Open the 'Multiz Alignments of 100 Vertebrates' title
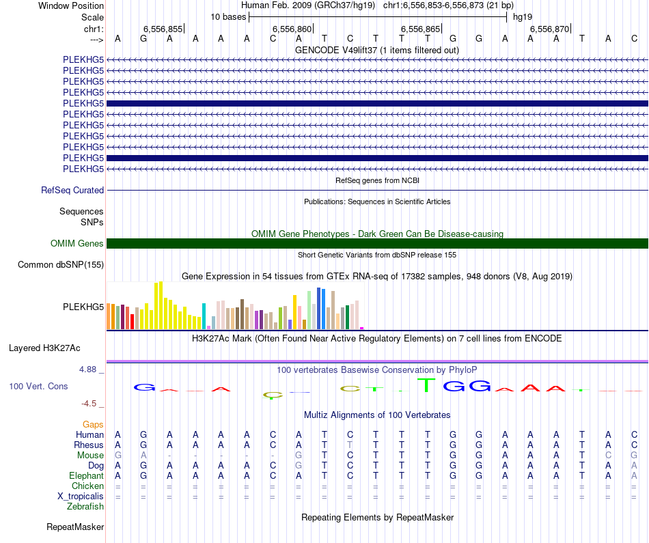 click(377, 415)
